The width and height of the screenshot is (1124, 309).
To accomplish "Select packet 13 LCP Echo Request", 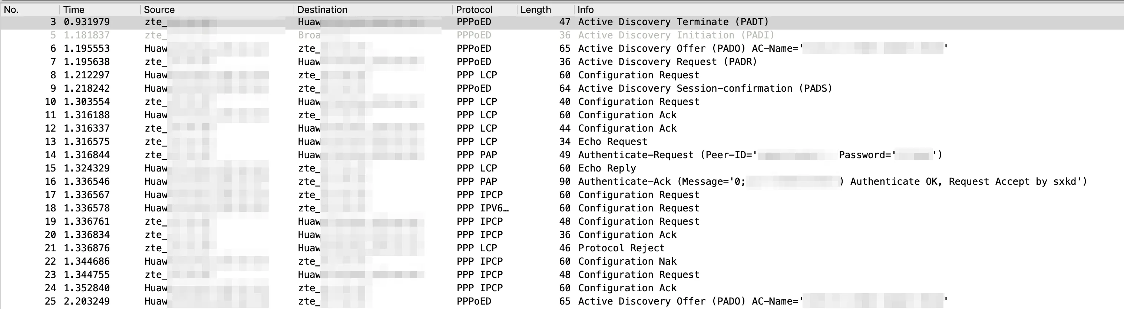I will click(x=612, y=142).
